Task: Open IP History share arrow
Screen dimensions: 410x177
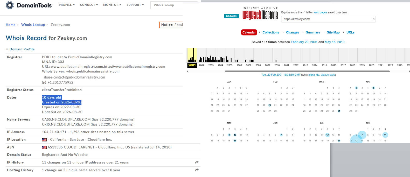Action: (x=197, y=162)
